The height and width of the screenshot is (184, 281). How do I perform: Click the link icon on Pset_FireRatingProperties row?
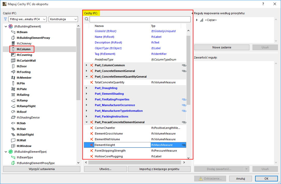click(x=184, y=100)
